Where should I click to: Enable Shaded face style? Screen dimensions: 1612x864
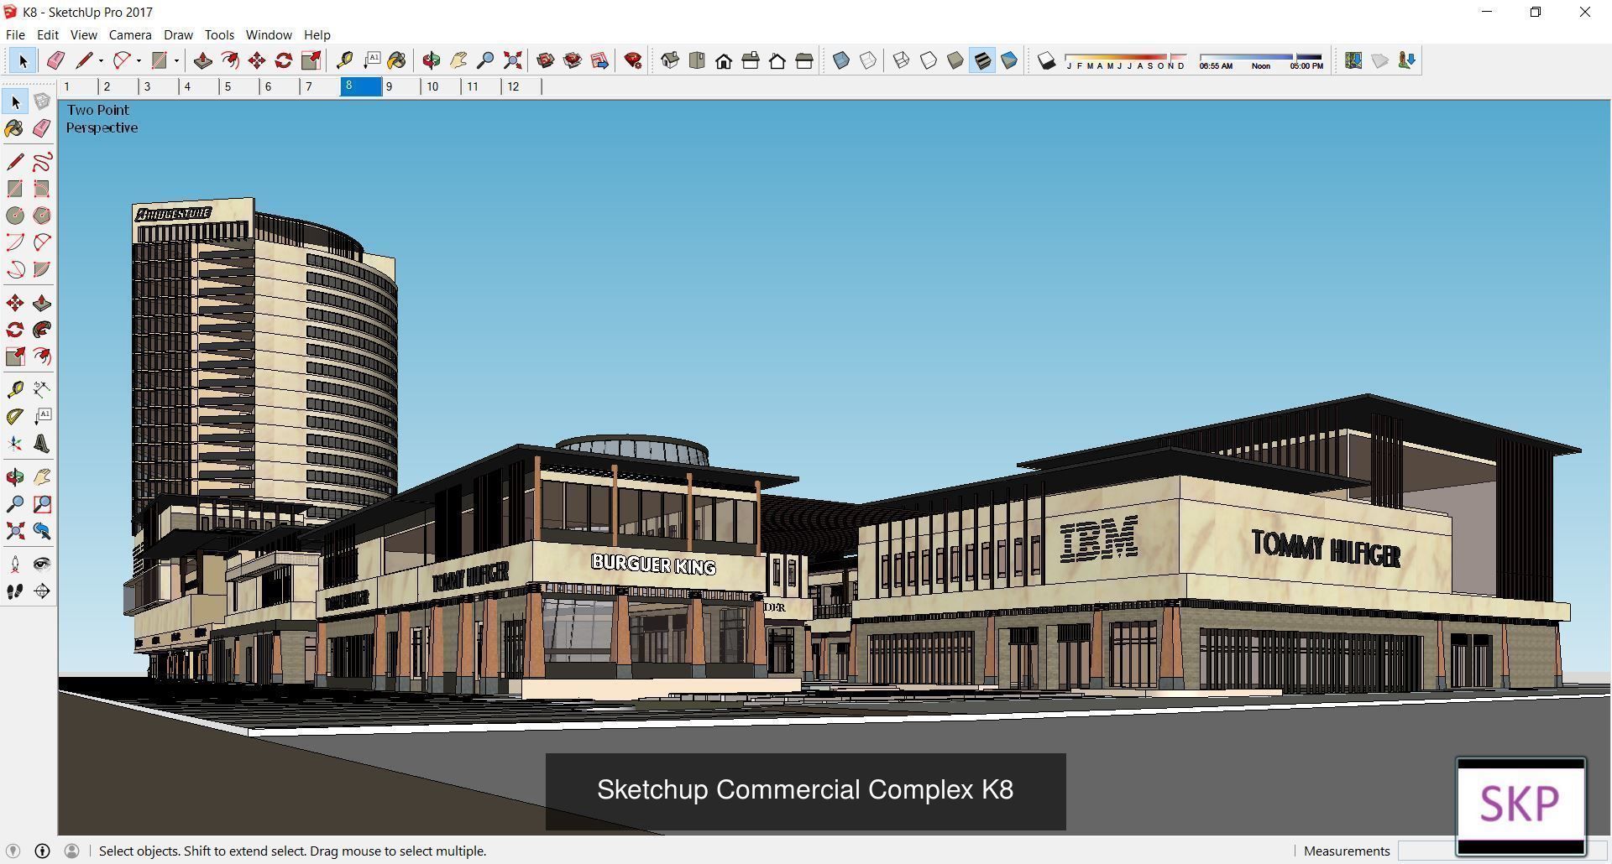click(x=955, y=60)
